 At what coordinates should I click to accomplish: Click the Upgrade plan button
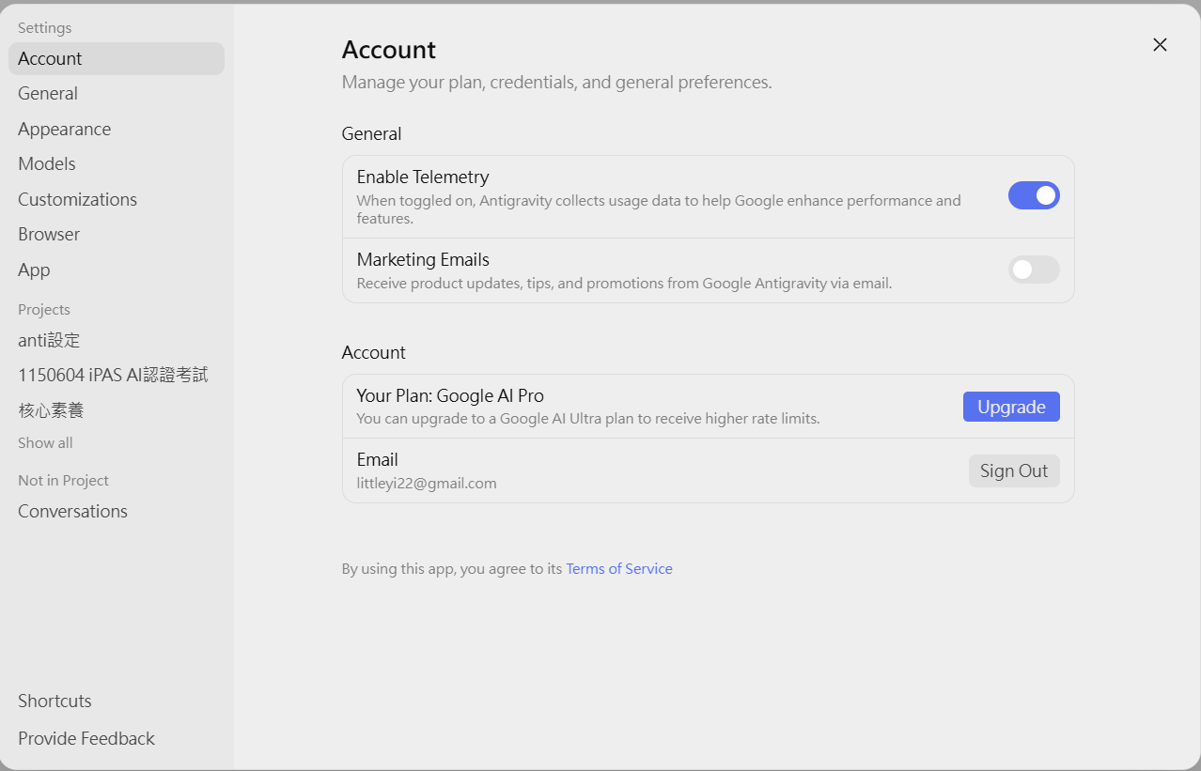1011,407
